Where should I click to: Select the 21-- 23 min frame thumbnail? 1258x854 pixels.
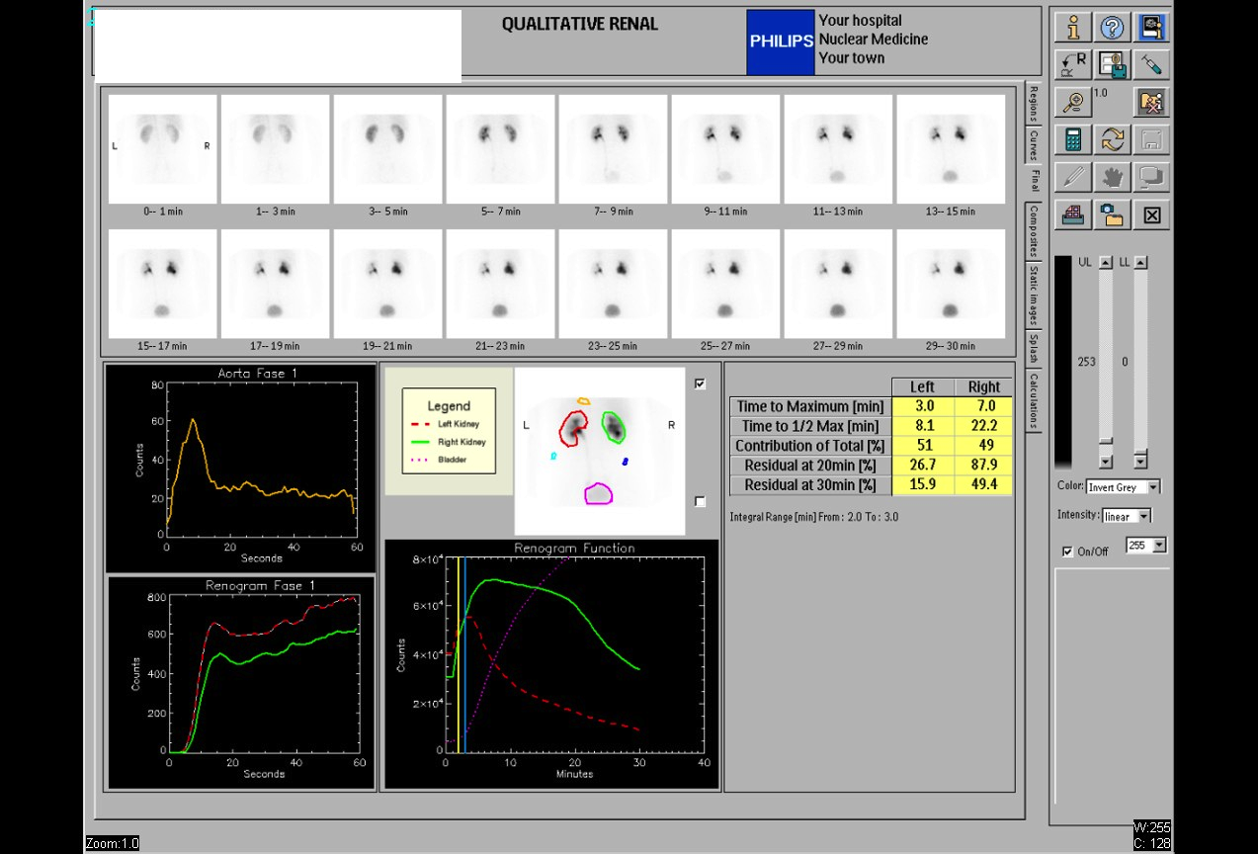[500, 285]
